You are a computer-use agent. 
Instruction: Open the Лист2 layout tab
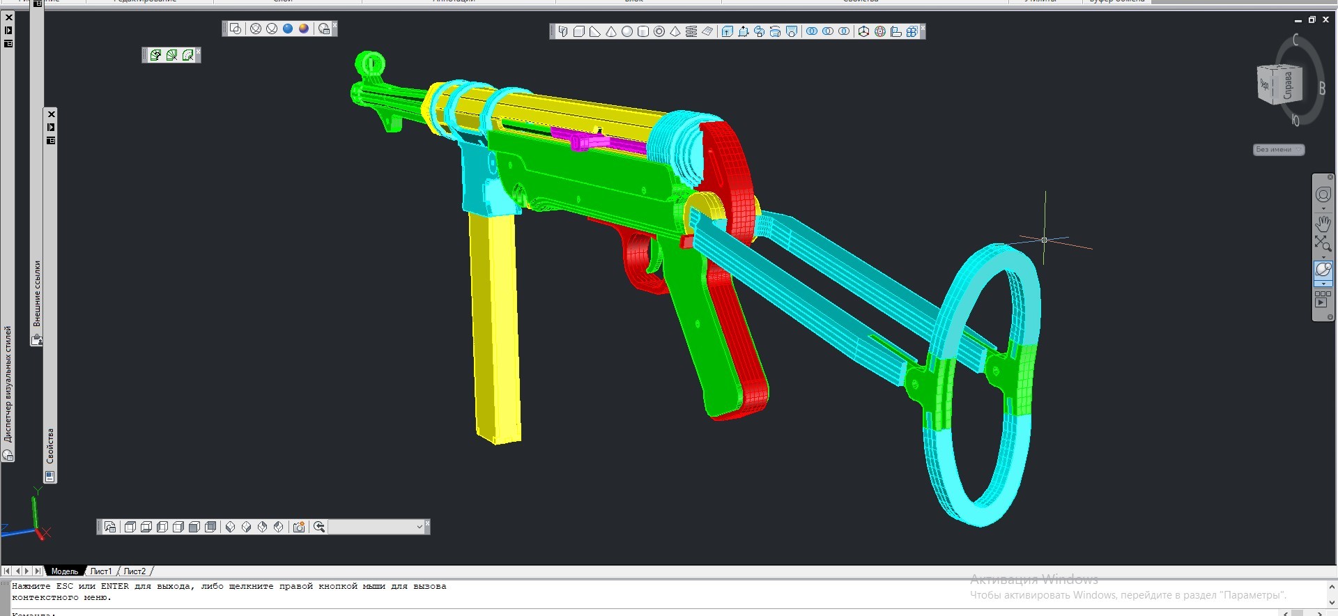134,571
